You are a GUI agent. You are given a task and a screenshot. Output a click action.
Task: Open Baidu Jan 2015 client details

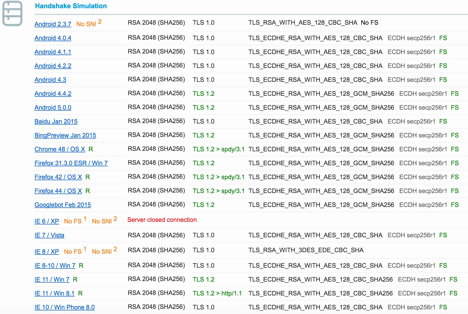(56, 121)
